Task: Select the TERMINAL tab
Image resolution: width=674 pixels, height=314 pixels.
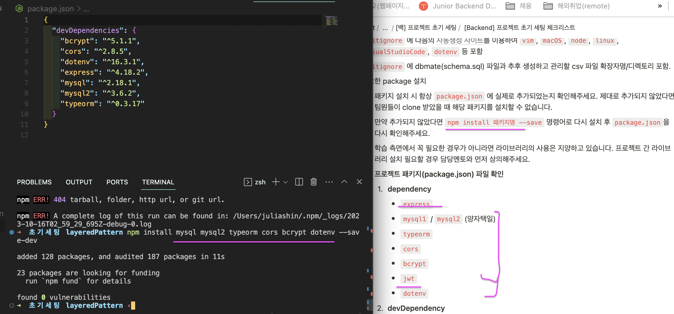Action: (x=158, y=182)
